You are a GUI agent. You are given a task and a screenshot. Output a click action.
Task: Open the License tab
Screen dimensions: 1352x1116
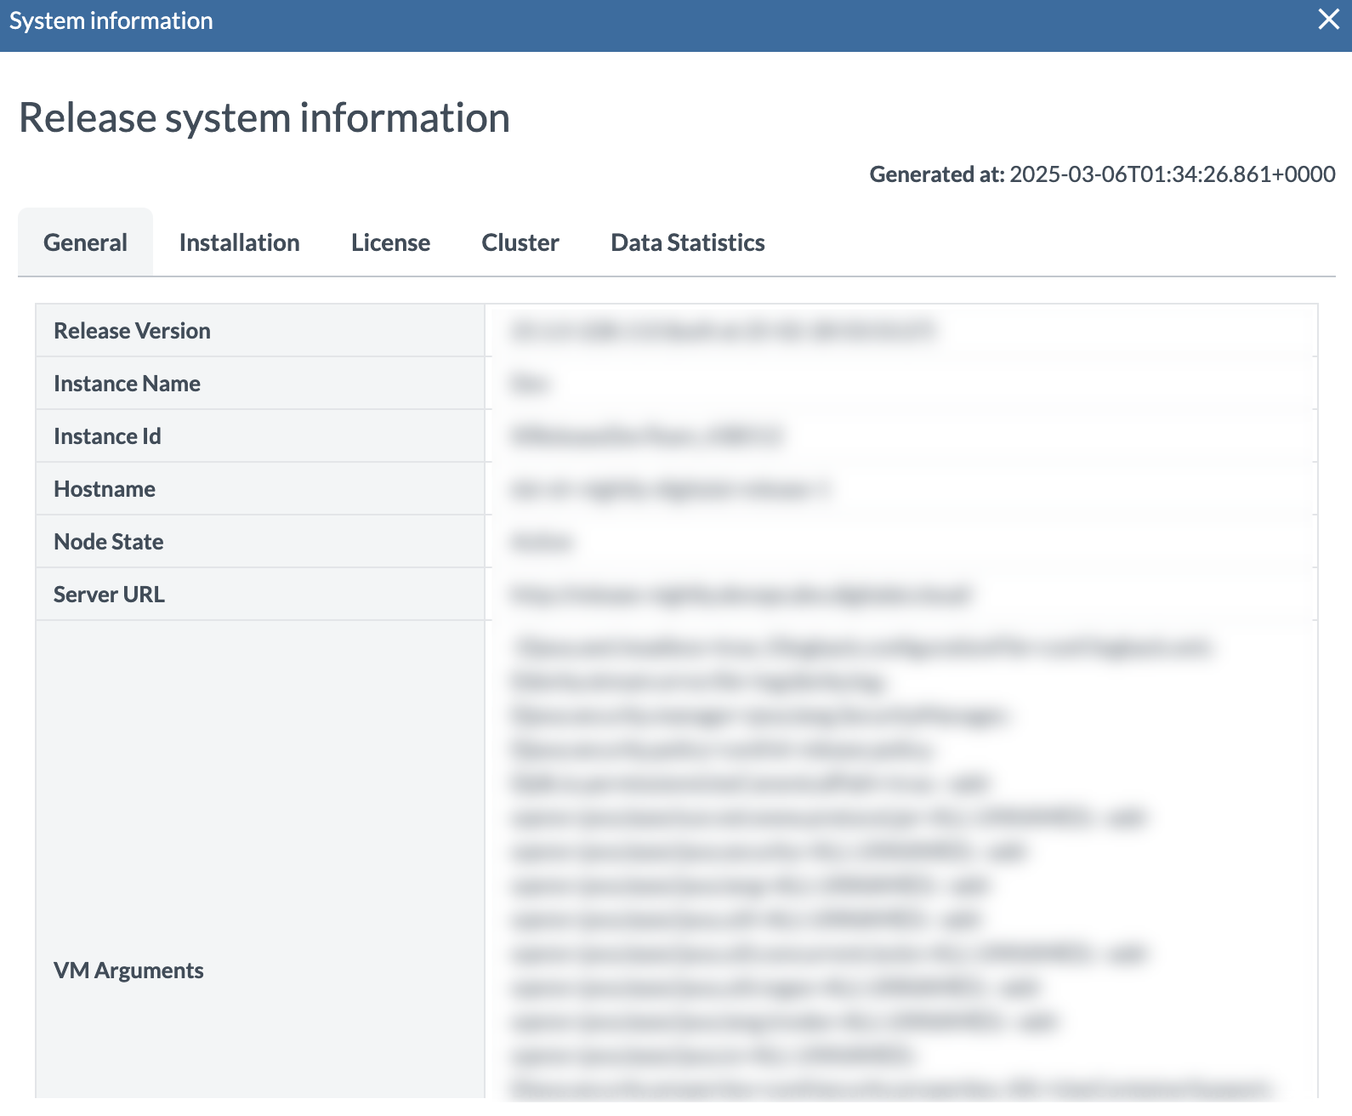(390, 242)
